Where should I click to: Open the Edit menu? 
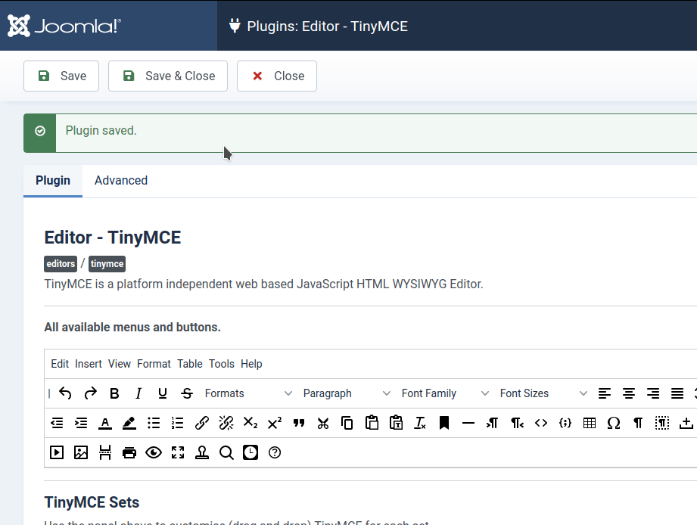coord(60,364)
